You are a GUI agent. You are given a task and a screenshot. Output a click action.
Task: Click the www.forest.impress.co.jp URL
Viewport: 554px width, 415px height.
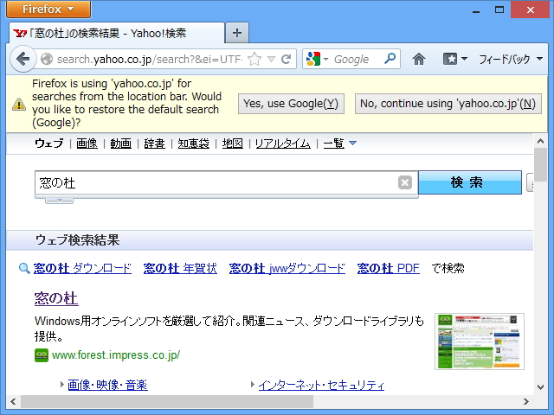tap(116, 355)
